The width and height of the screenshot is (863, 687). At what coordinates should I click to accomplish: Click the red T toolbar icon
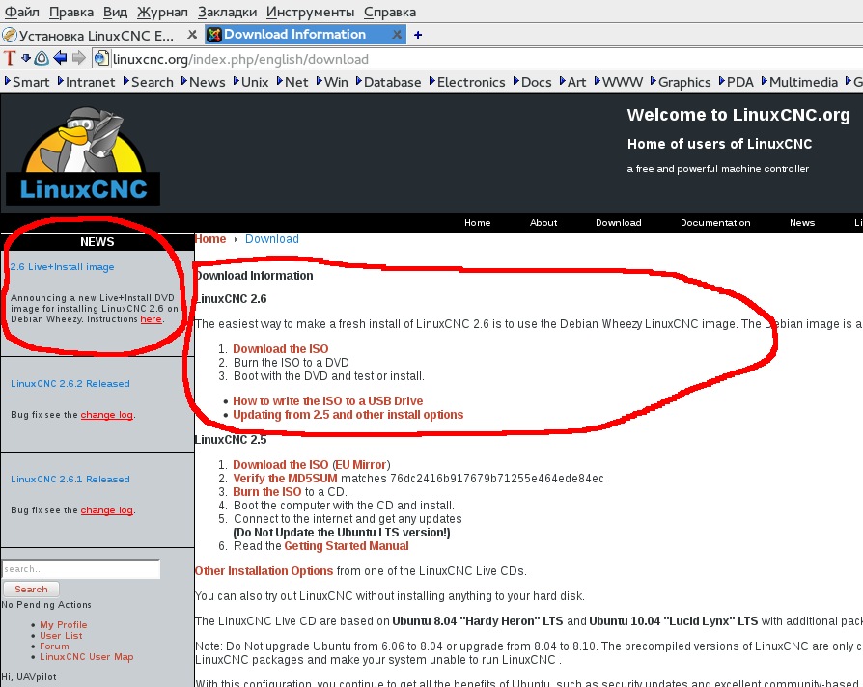click(x=10, y=58)
